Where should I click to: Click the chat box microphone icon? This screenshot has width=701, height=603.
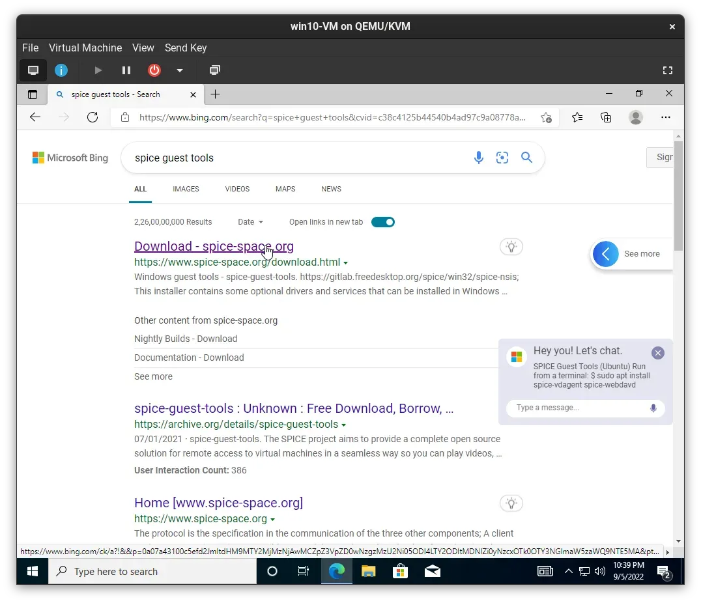pos(653,408)
